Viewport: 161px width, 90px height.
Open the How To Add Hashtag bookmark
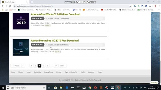109,10
